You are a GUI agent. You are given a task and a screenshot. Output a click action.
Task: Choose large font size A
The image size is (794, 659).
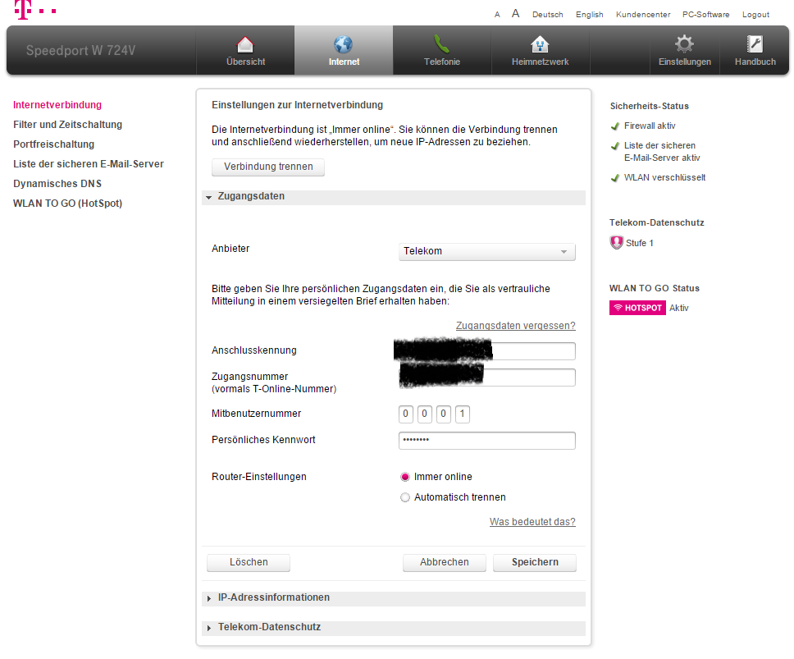point(515,14)
